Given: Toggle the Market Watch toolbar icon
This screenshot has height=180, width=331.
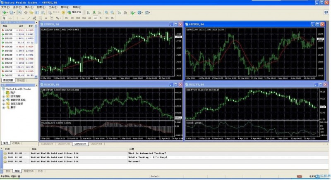Looking at the screenshot, I should tap(19, 13).
